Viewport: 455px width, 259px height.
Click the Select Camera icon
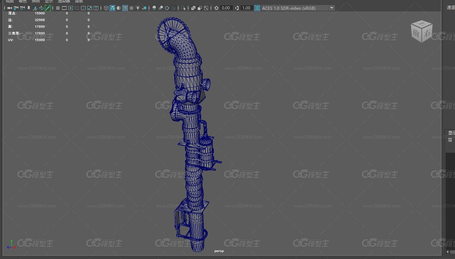click(x=9, y=8)
